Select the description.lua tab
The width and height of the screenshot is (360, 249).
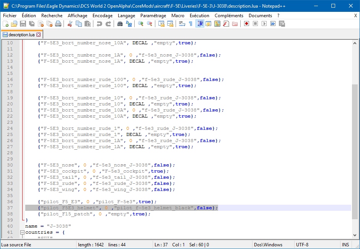21,35
